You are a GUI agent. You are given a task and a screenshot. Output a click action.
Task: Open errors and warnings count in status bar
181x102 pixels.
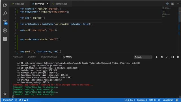point(24,100)
